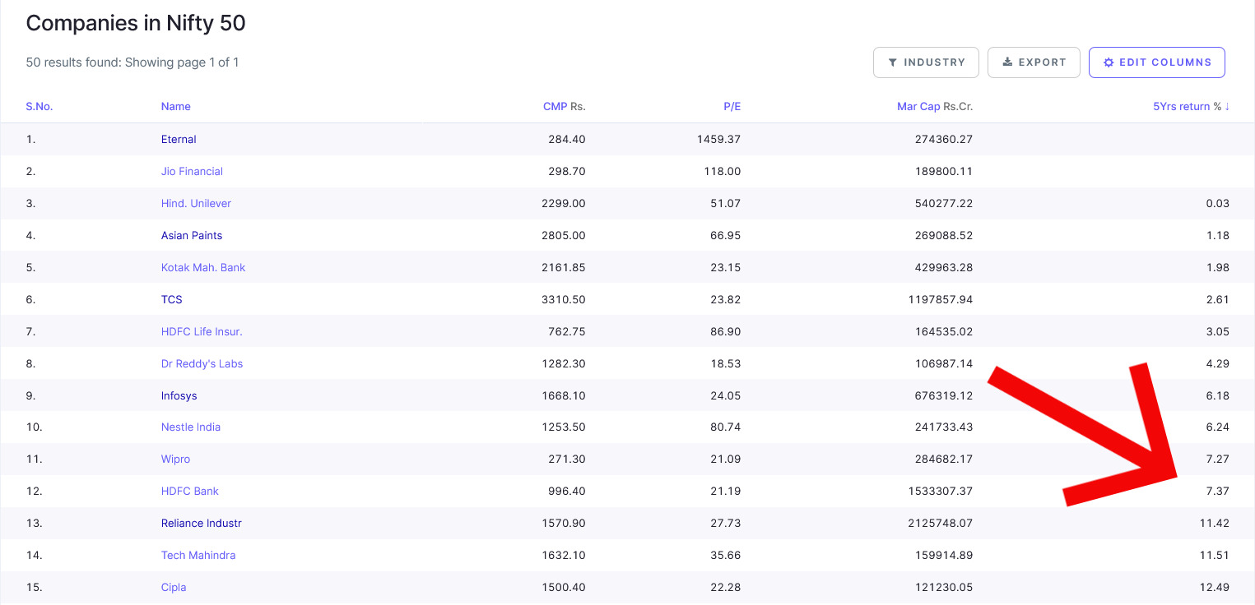The image size is (1255, 605).
Task: Select HDFC Bank market cap 1533307.37
Action: (x=939, y=492)
